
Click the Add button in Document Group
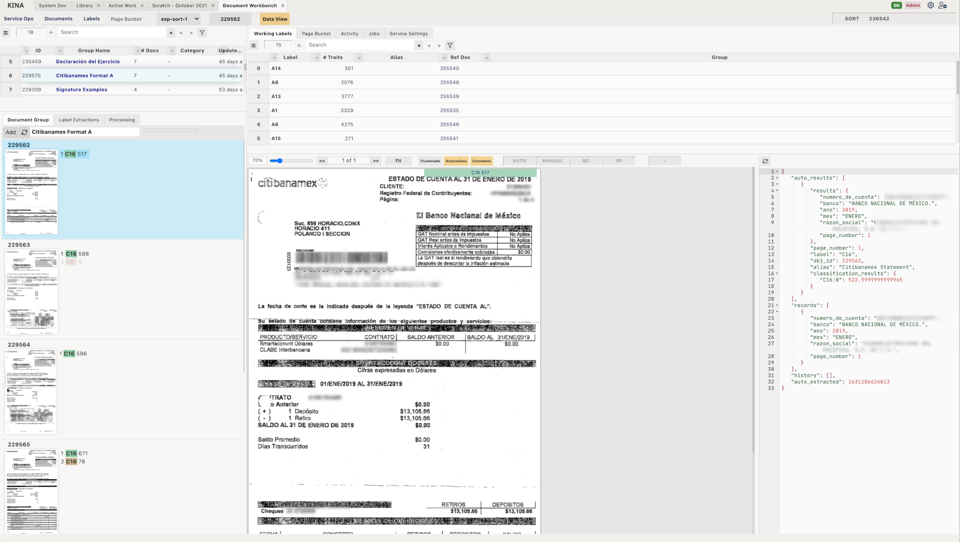[11, 132]
